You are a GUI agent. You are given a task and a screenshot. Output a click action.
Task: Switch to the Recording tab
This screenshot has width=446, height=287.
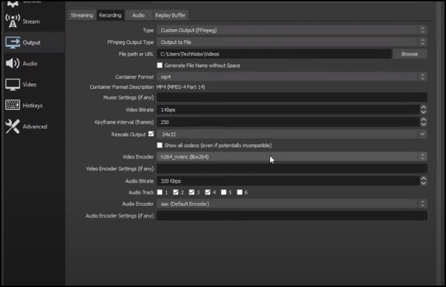(110, 15)
